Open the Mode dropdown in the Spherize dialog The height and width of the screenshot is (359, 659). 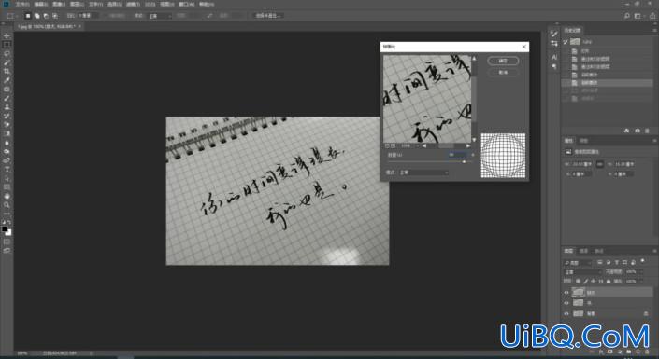pyautogui.click(x=423, y=173)
